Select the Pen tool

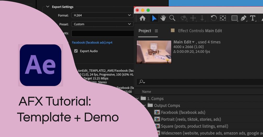click(243, 18)
